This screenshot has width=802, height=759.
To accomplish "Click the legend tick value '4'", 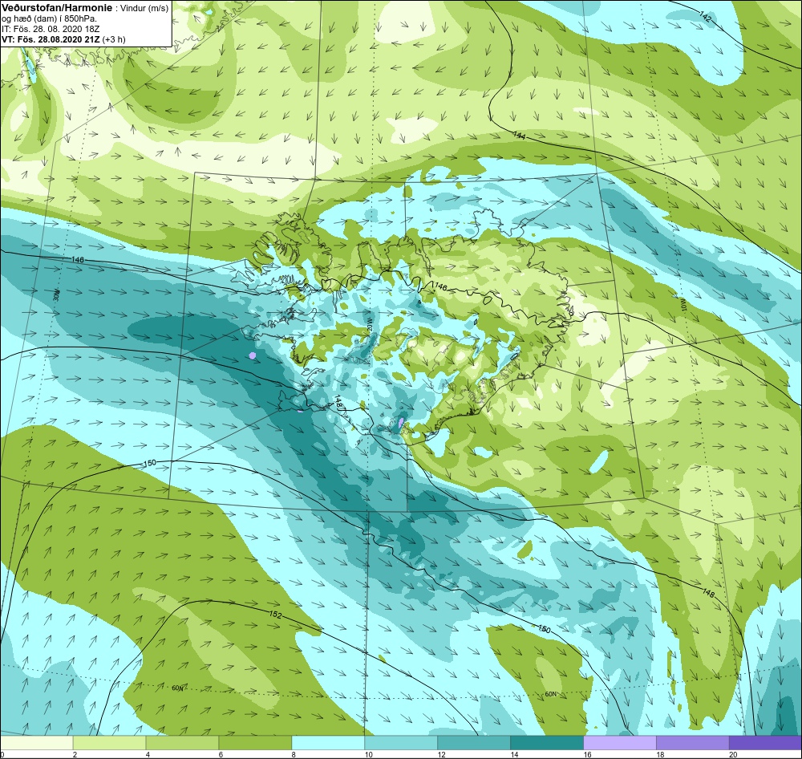I will 148,754.
